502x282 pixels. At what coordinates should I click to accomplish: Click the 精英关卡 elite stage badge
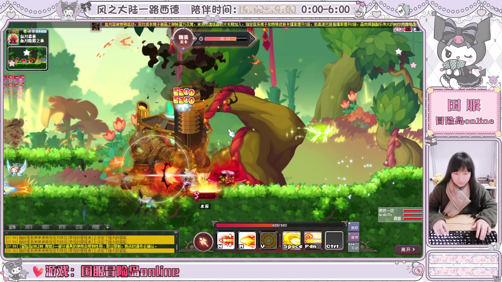183,39
